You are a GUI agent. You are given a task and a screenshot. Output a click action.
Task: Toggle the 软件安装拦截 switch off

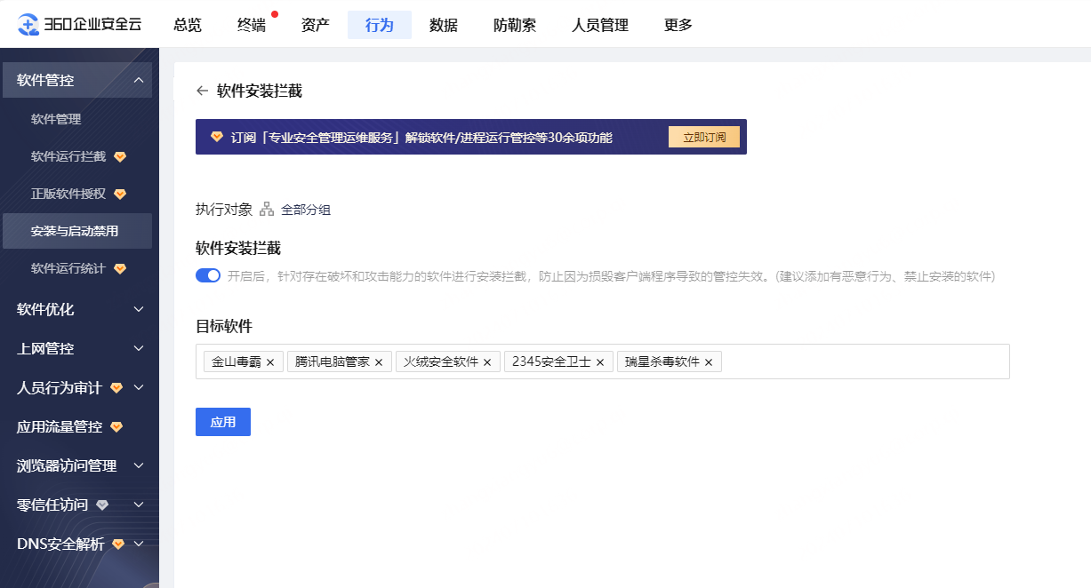click(x=208, y=275)
